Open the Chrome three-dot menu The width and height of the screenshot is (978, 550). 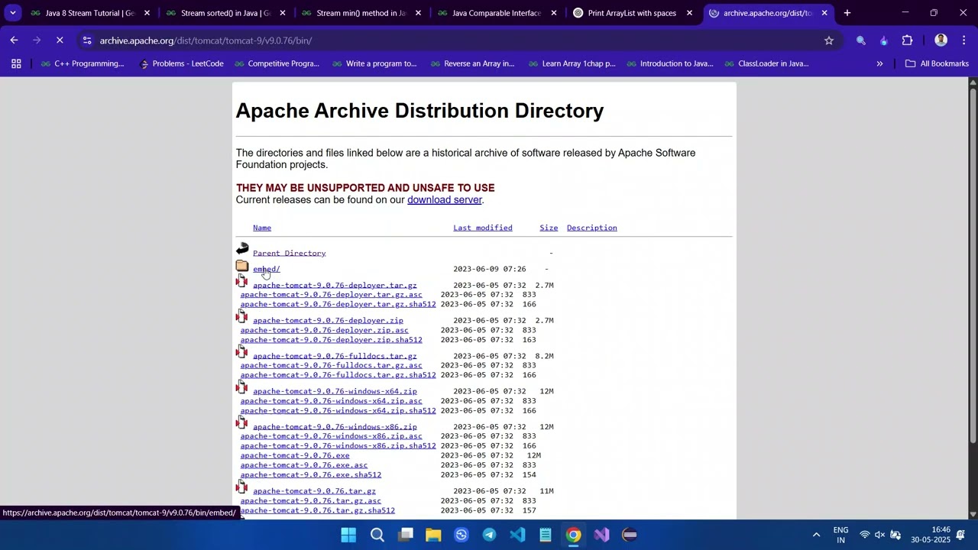tap(964, 40)
